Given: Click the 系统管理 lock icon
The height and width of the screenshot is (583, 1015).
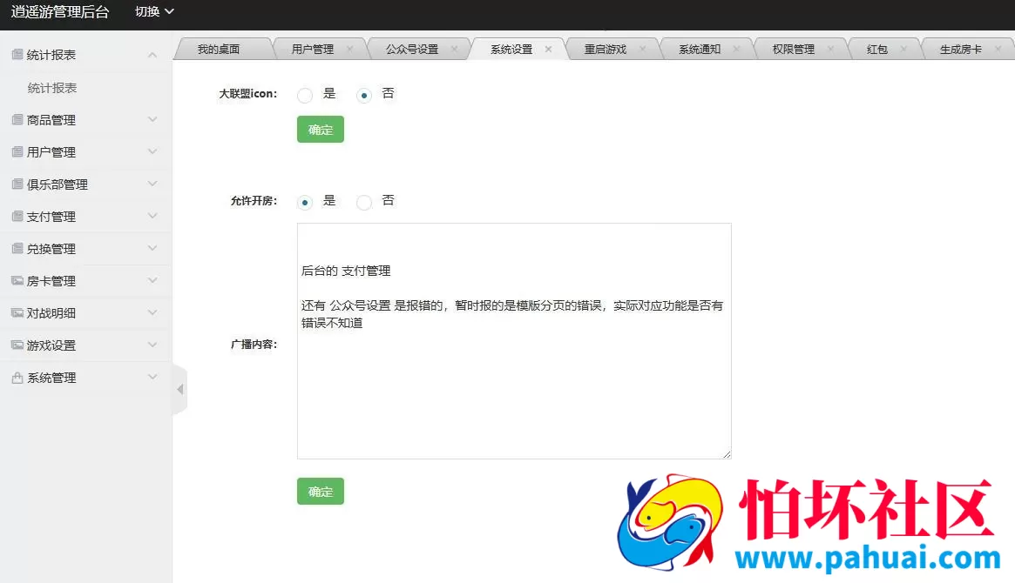Looking at the screenshot, I should point(17,378).
